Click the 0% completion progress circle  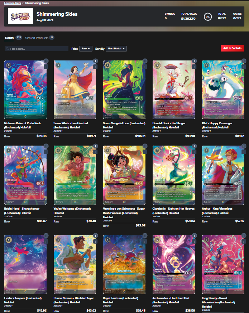click(x=208, y=17)
